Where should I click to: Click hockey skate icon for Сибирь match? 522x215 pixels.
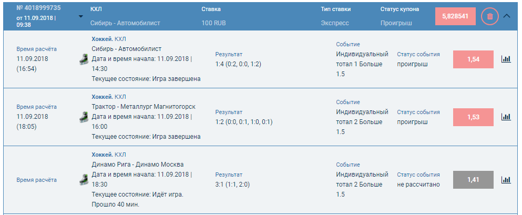(x=84, y=59)
